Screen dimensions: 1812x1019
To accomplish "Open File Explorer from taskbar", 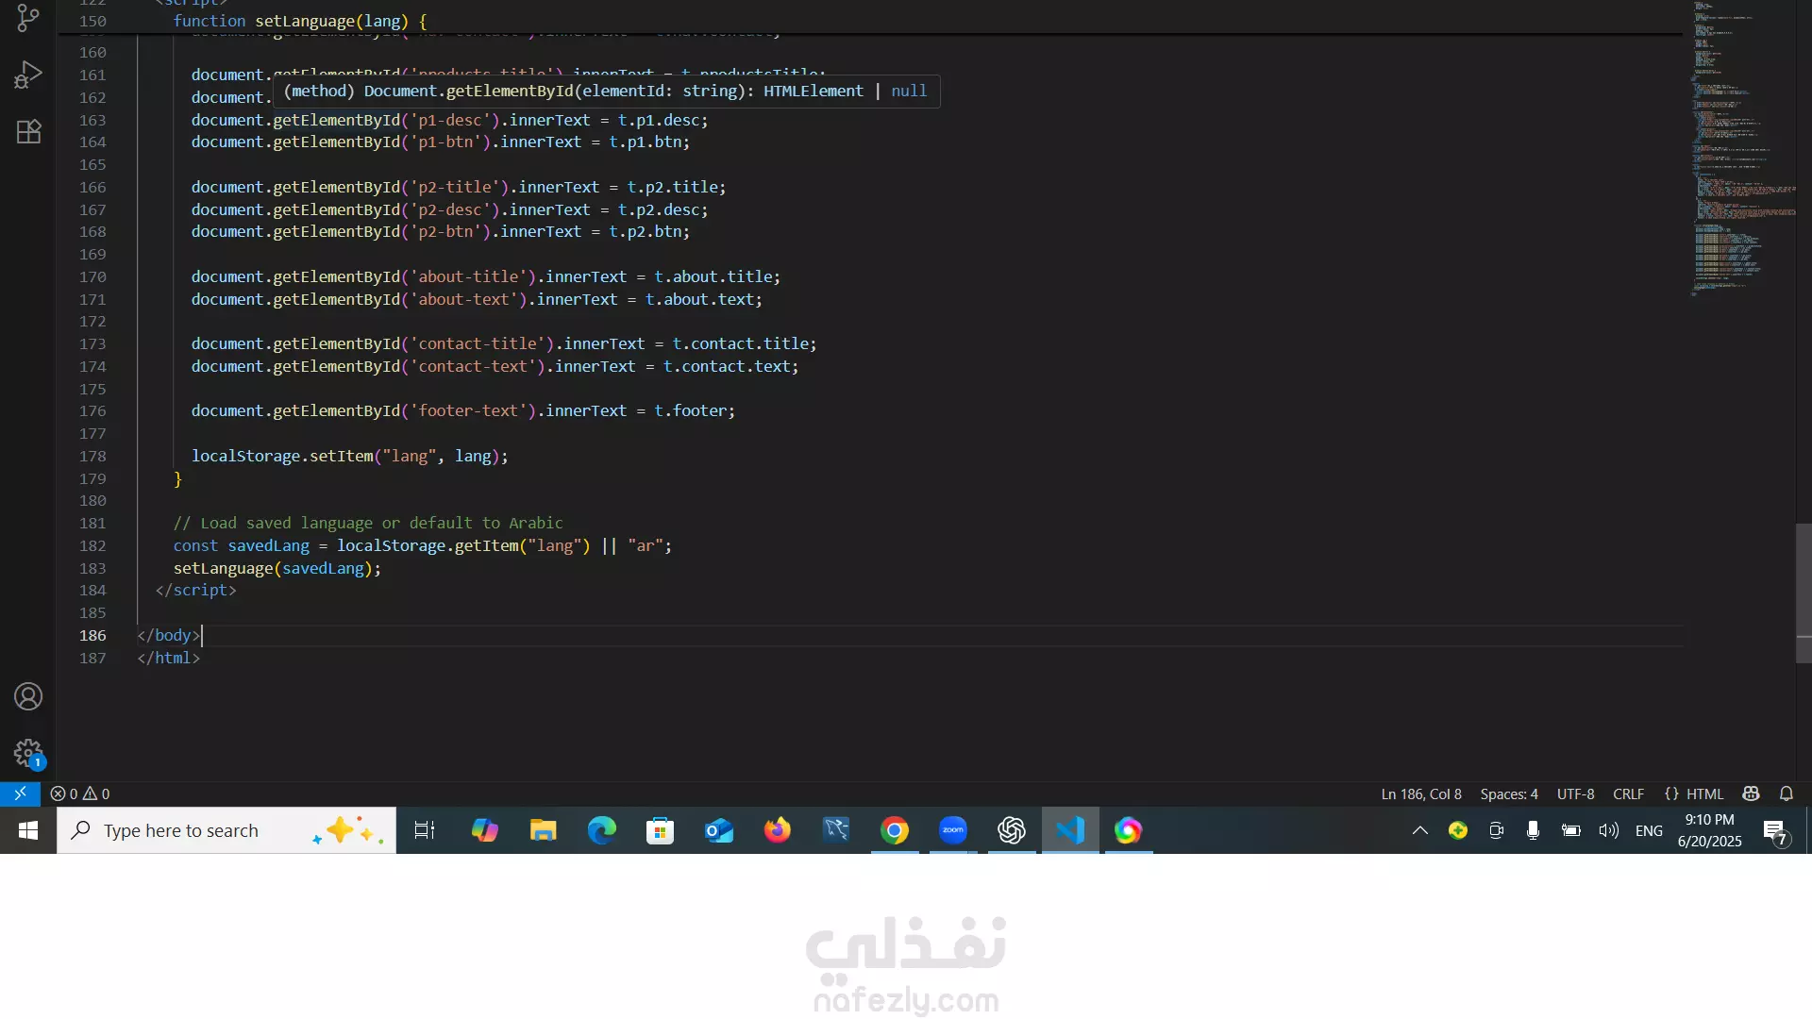I will (543, 830).
